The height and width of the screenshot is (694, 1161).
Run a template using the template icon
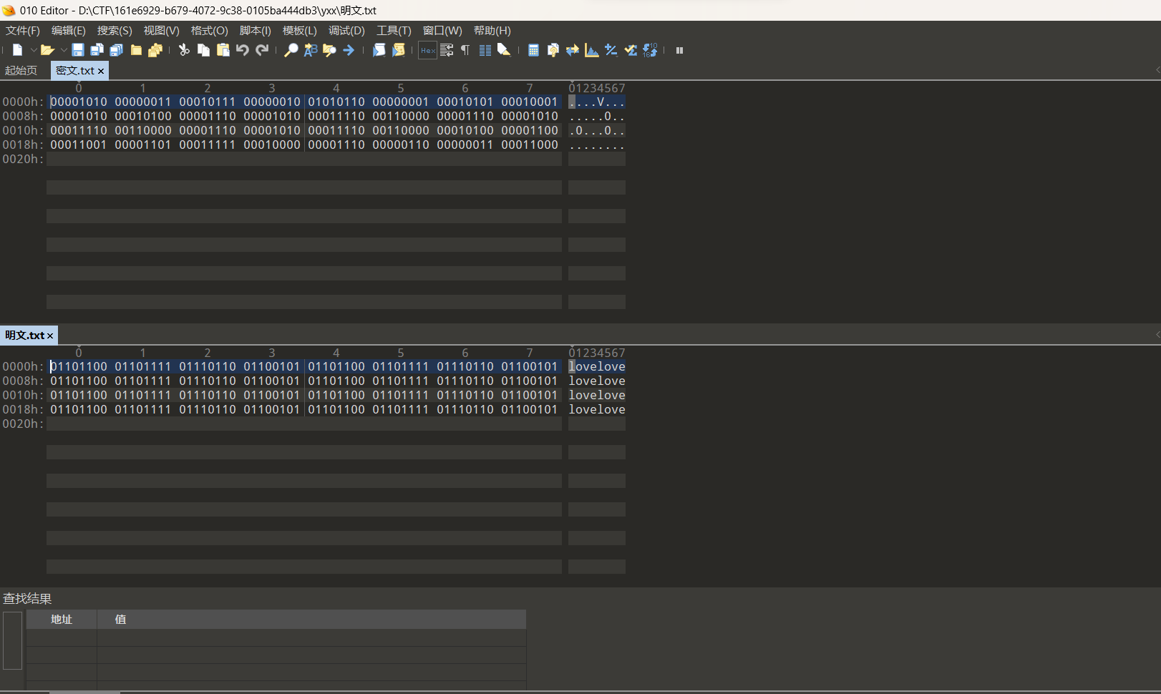point(399,50)
